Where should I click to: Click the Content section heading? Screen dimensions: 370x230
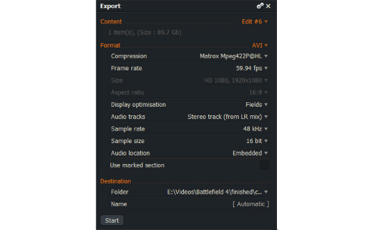(x=111, y=22)
